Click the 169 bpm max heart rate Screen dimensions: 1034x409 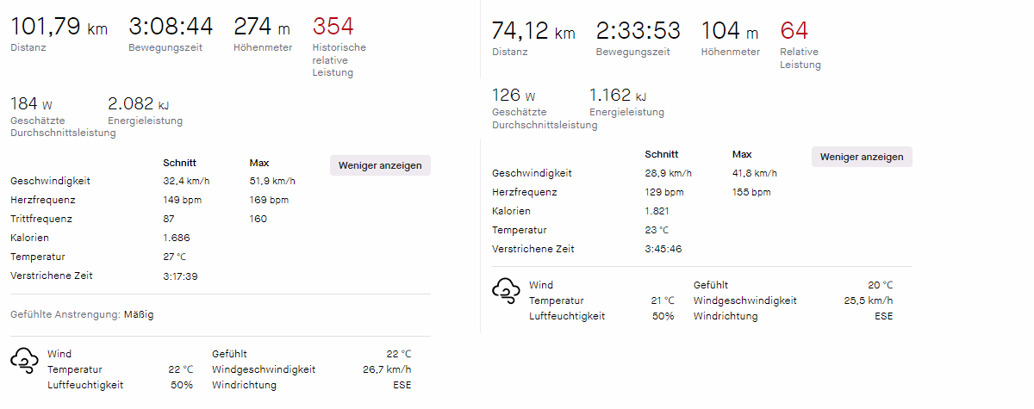pos(268,200)
